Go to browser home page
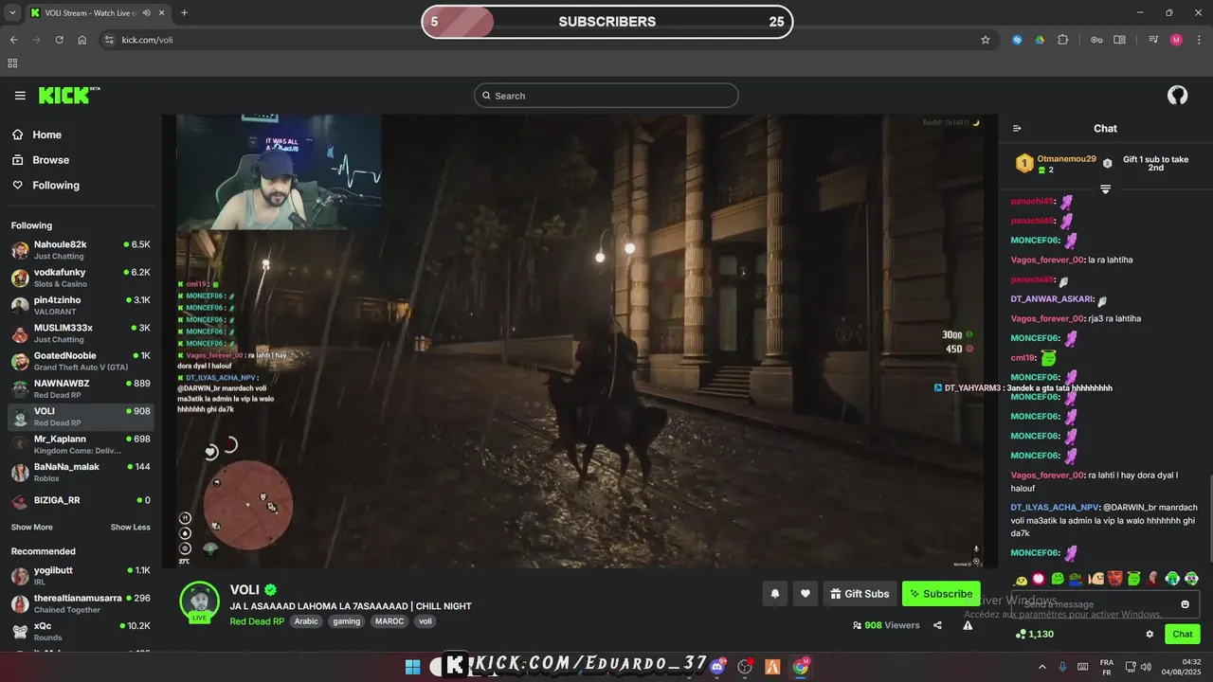 click(x=81, y=40)
